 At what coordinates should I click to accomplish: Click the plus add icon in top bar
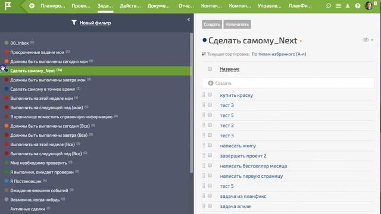pyautogui.click(x=32, y=6)
